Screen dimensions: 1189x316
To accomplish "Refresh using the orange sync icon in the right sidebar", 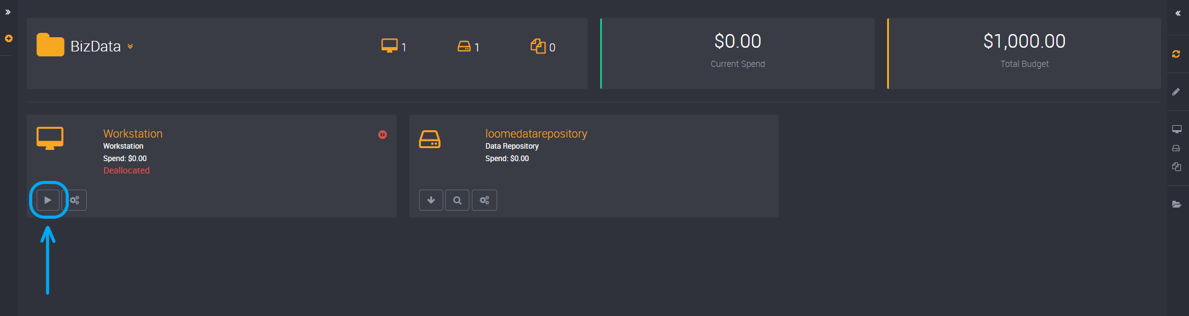I will pyautogui.click(x=1176, y=54).
